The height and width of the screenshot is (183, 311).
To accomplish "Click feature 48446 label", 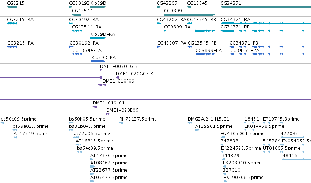I will click(x=289, y=156).
